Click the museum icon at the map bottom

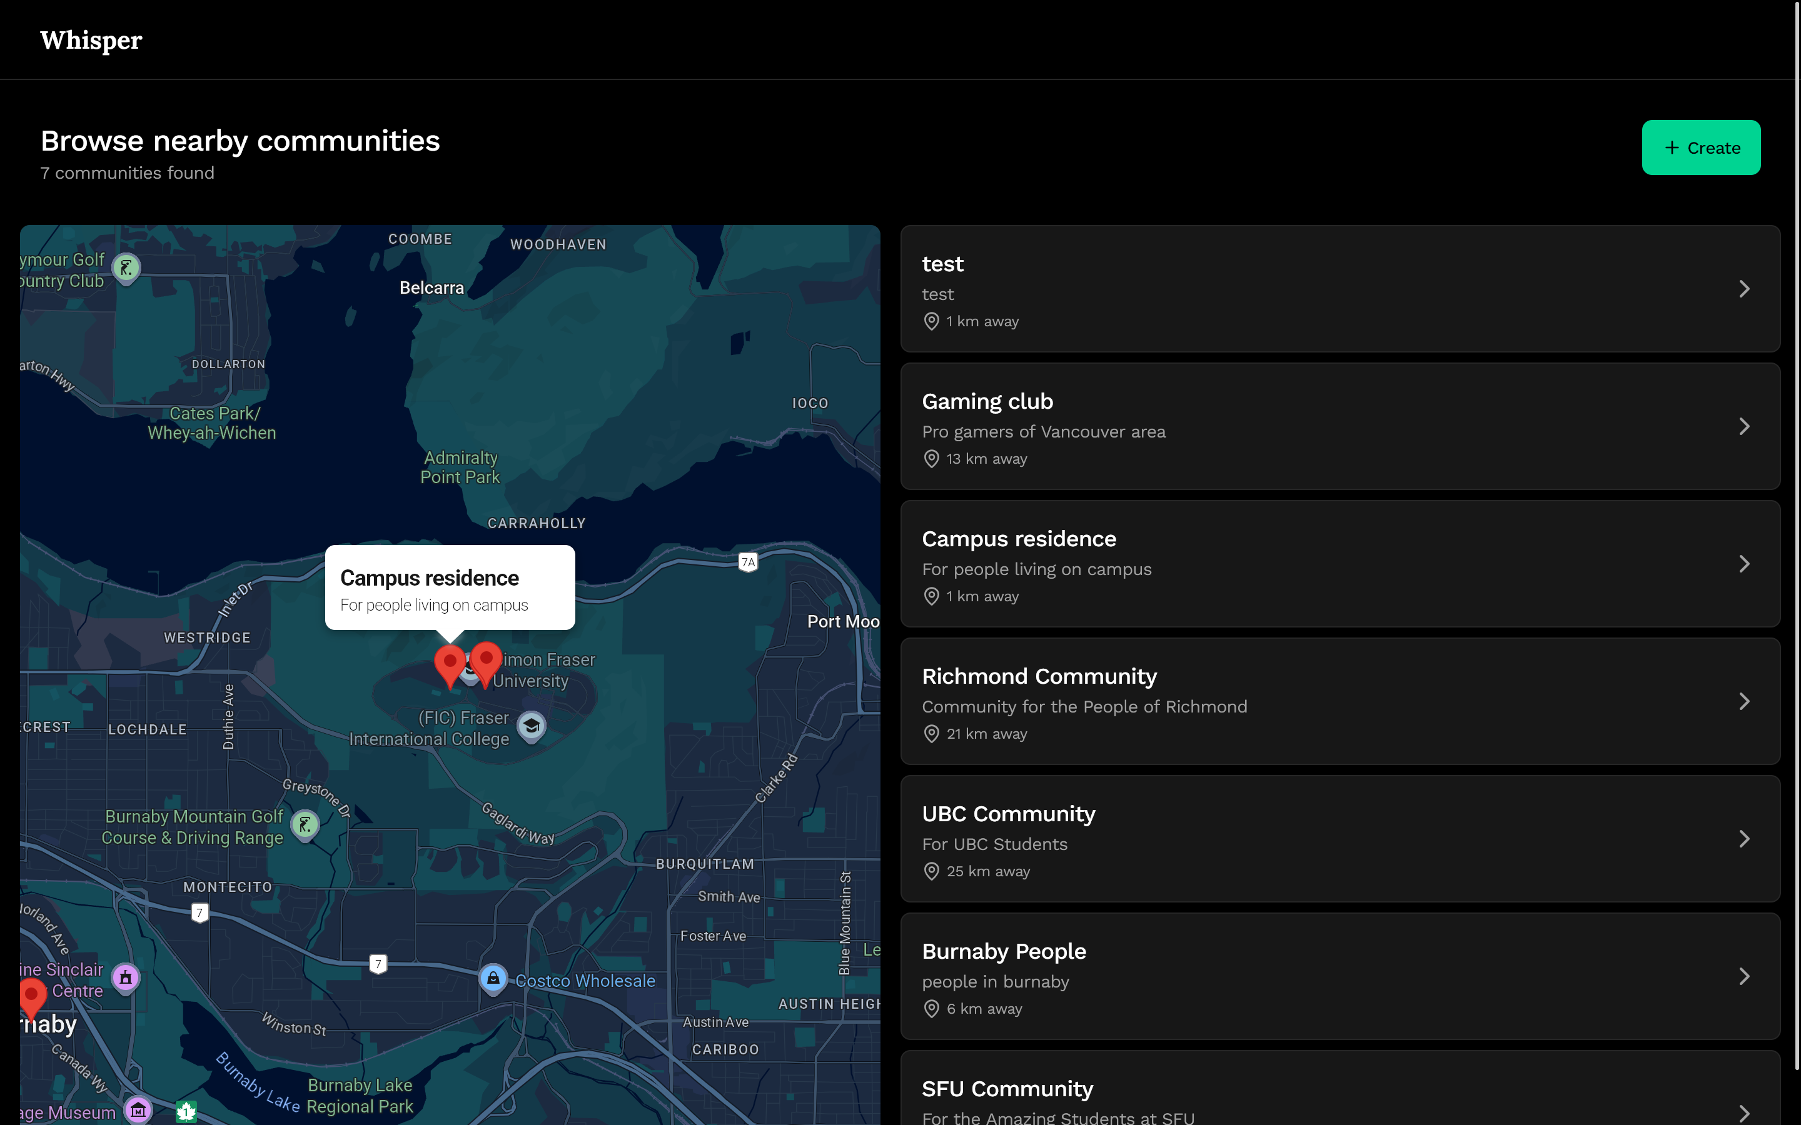pyautogui.click(x=138, y=1111)
